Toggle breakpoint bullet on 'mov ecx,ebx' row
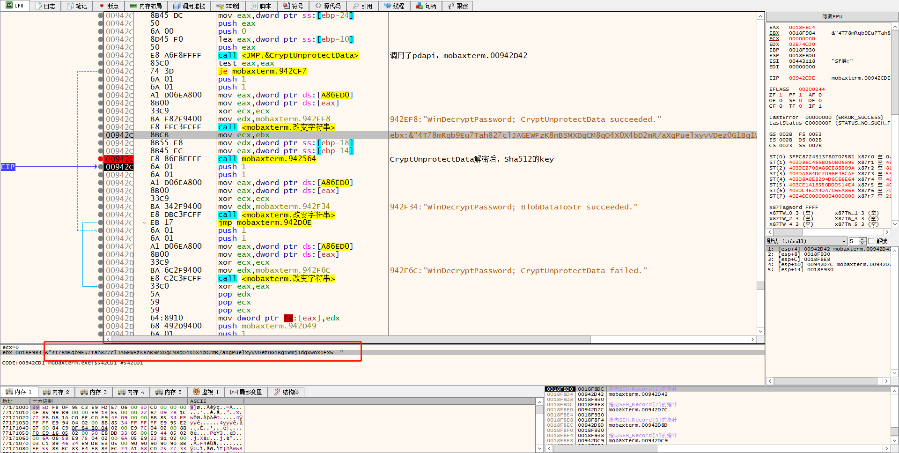899x453 pixels. point(100,135)
